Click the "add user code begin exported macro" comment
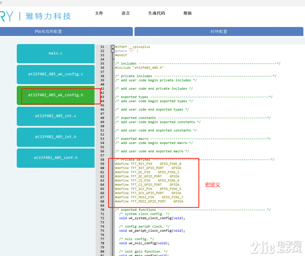The image size is (305, 256). click(x=154, y=143)
